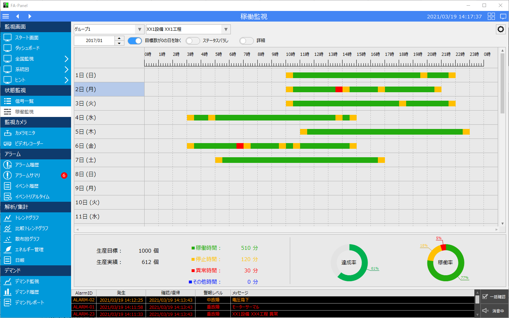Select 稼働監視 in the sidebar
509x318 pixels.
(35, 112)
